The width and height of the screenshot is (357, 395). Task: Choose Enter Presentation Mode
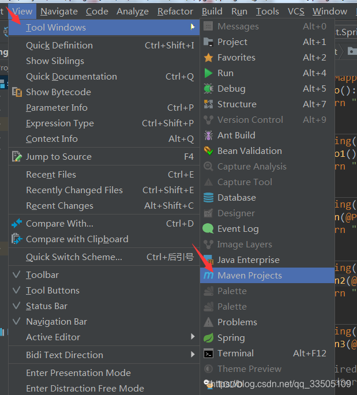pyautogui.click(x=104, y=373)
